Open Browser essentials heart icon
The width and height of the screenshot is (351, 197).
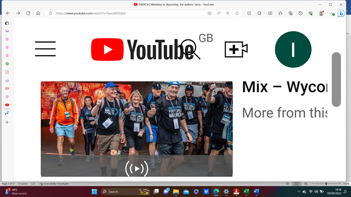click(x=311, y=13)
